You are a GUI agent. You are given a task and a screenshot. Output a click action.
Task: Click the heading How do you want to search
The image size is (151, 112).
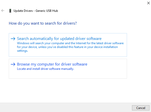click(x=43, y=23)
